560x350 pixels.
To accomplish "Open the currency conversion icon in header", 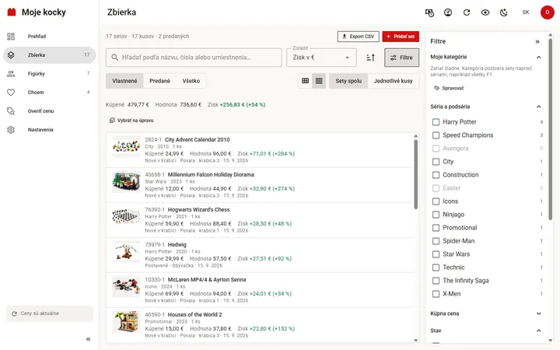I will 429,12.
